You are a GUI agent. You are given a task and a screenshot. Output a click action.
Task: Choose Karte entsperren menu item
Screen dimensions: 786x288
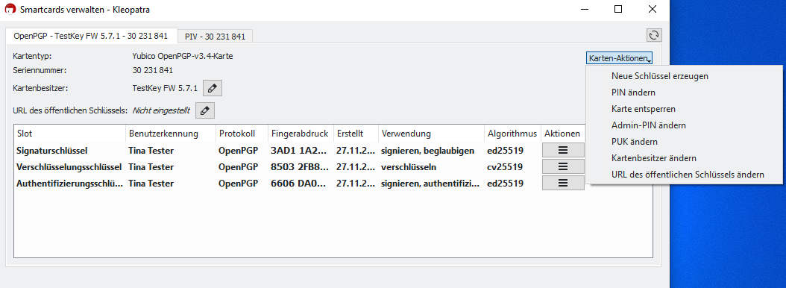pyautogui.click(x=644, y=109)
